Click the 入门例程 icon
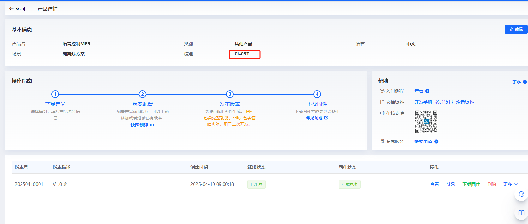This screenshot has height=224, width=528. 382,91
